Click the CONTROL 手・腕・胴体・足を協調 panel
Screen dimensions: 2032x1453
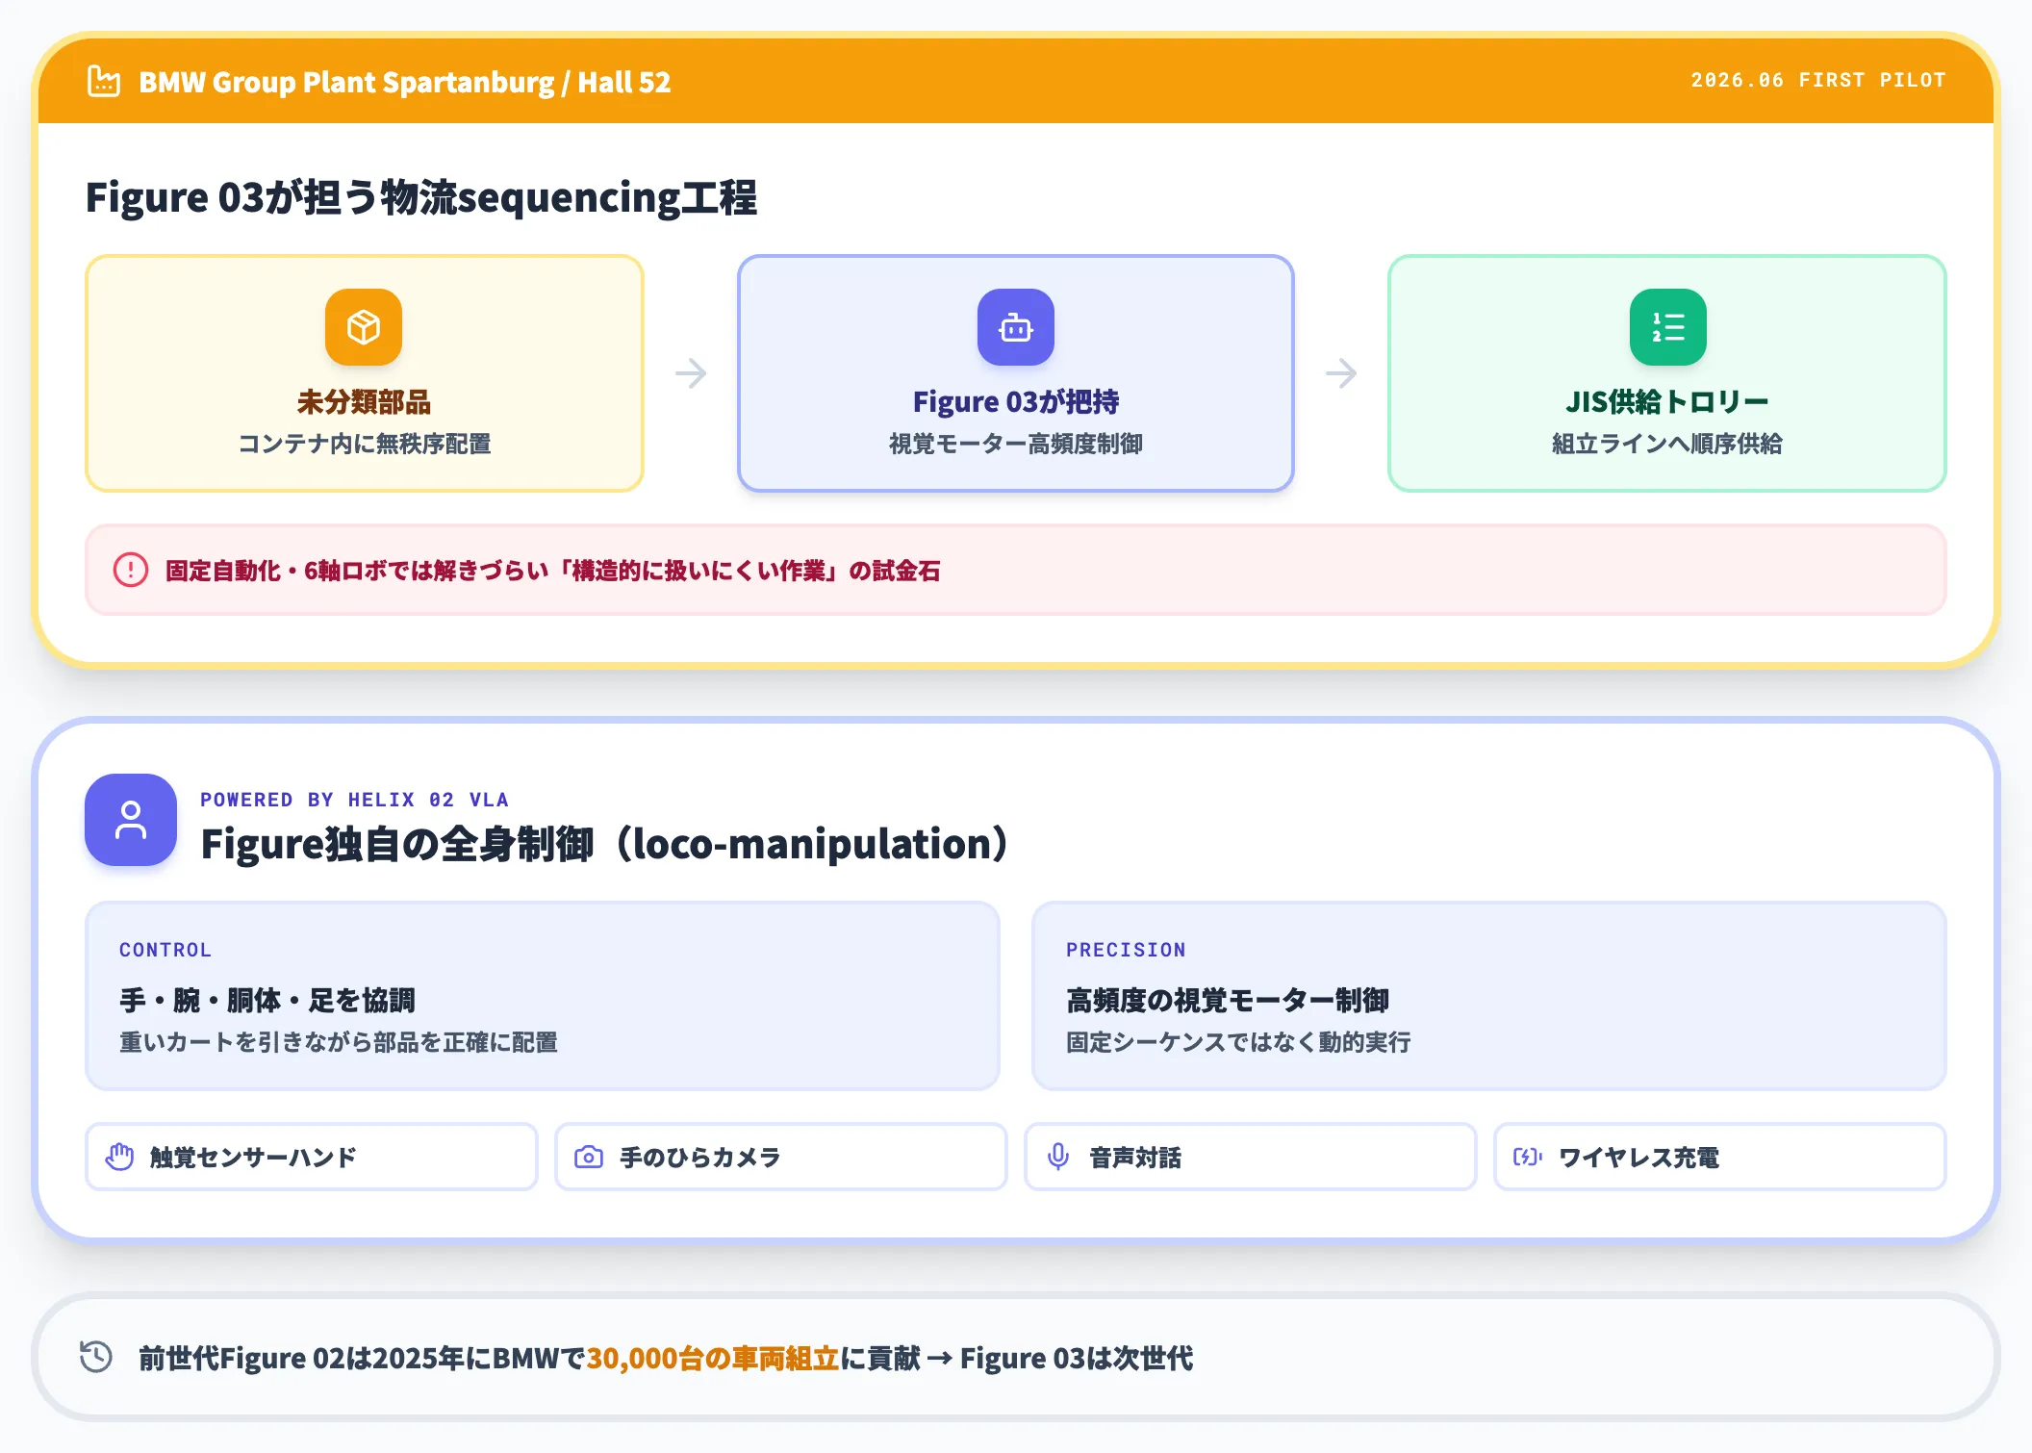click(x=543, y=996)
